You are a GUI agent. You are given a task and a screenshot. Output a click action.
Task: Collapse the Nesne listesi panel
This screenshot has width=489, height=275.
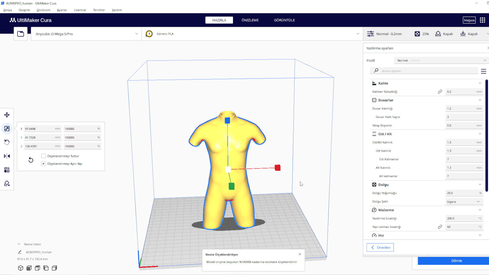tap(19, 244)
